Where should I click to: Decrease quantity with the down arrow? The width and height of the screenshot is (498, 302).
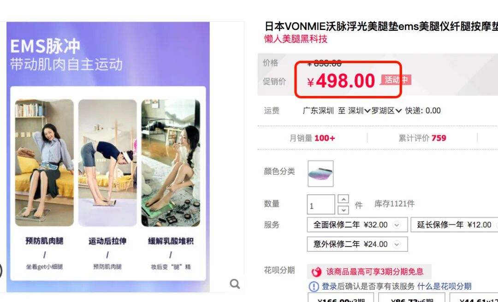(x=344, y=210)
